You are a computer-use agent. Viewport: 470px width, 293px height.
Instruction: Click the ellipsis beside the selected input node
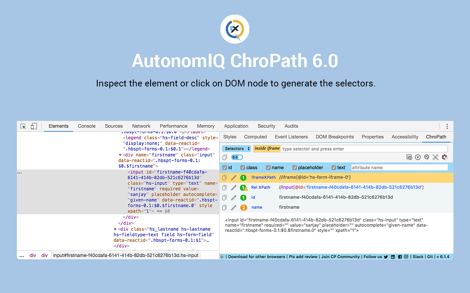coord(19,173)
